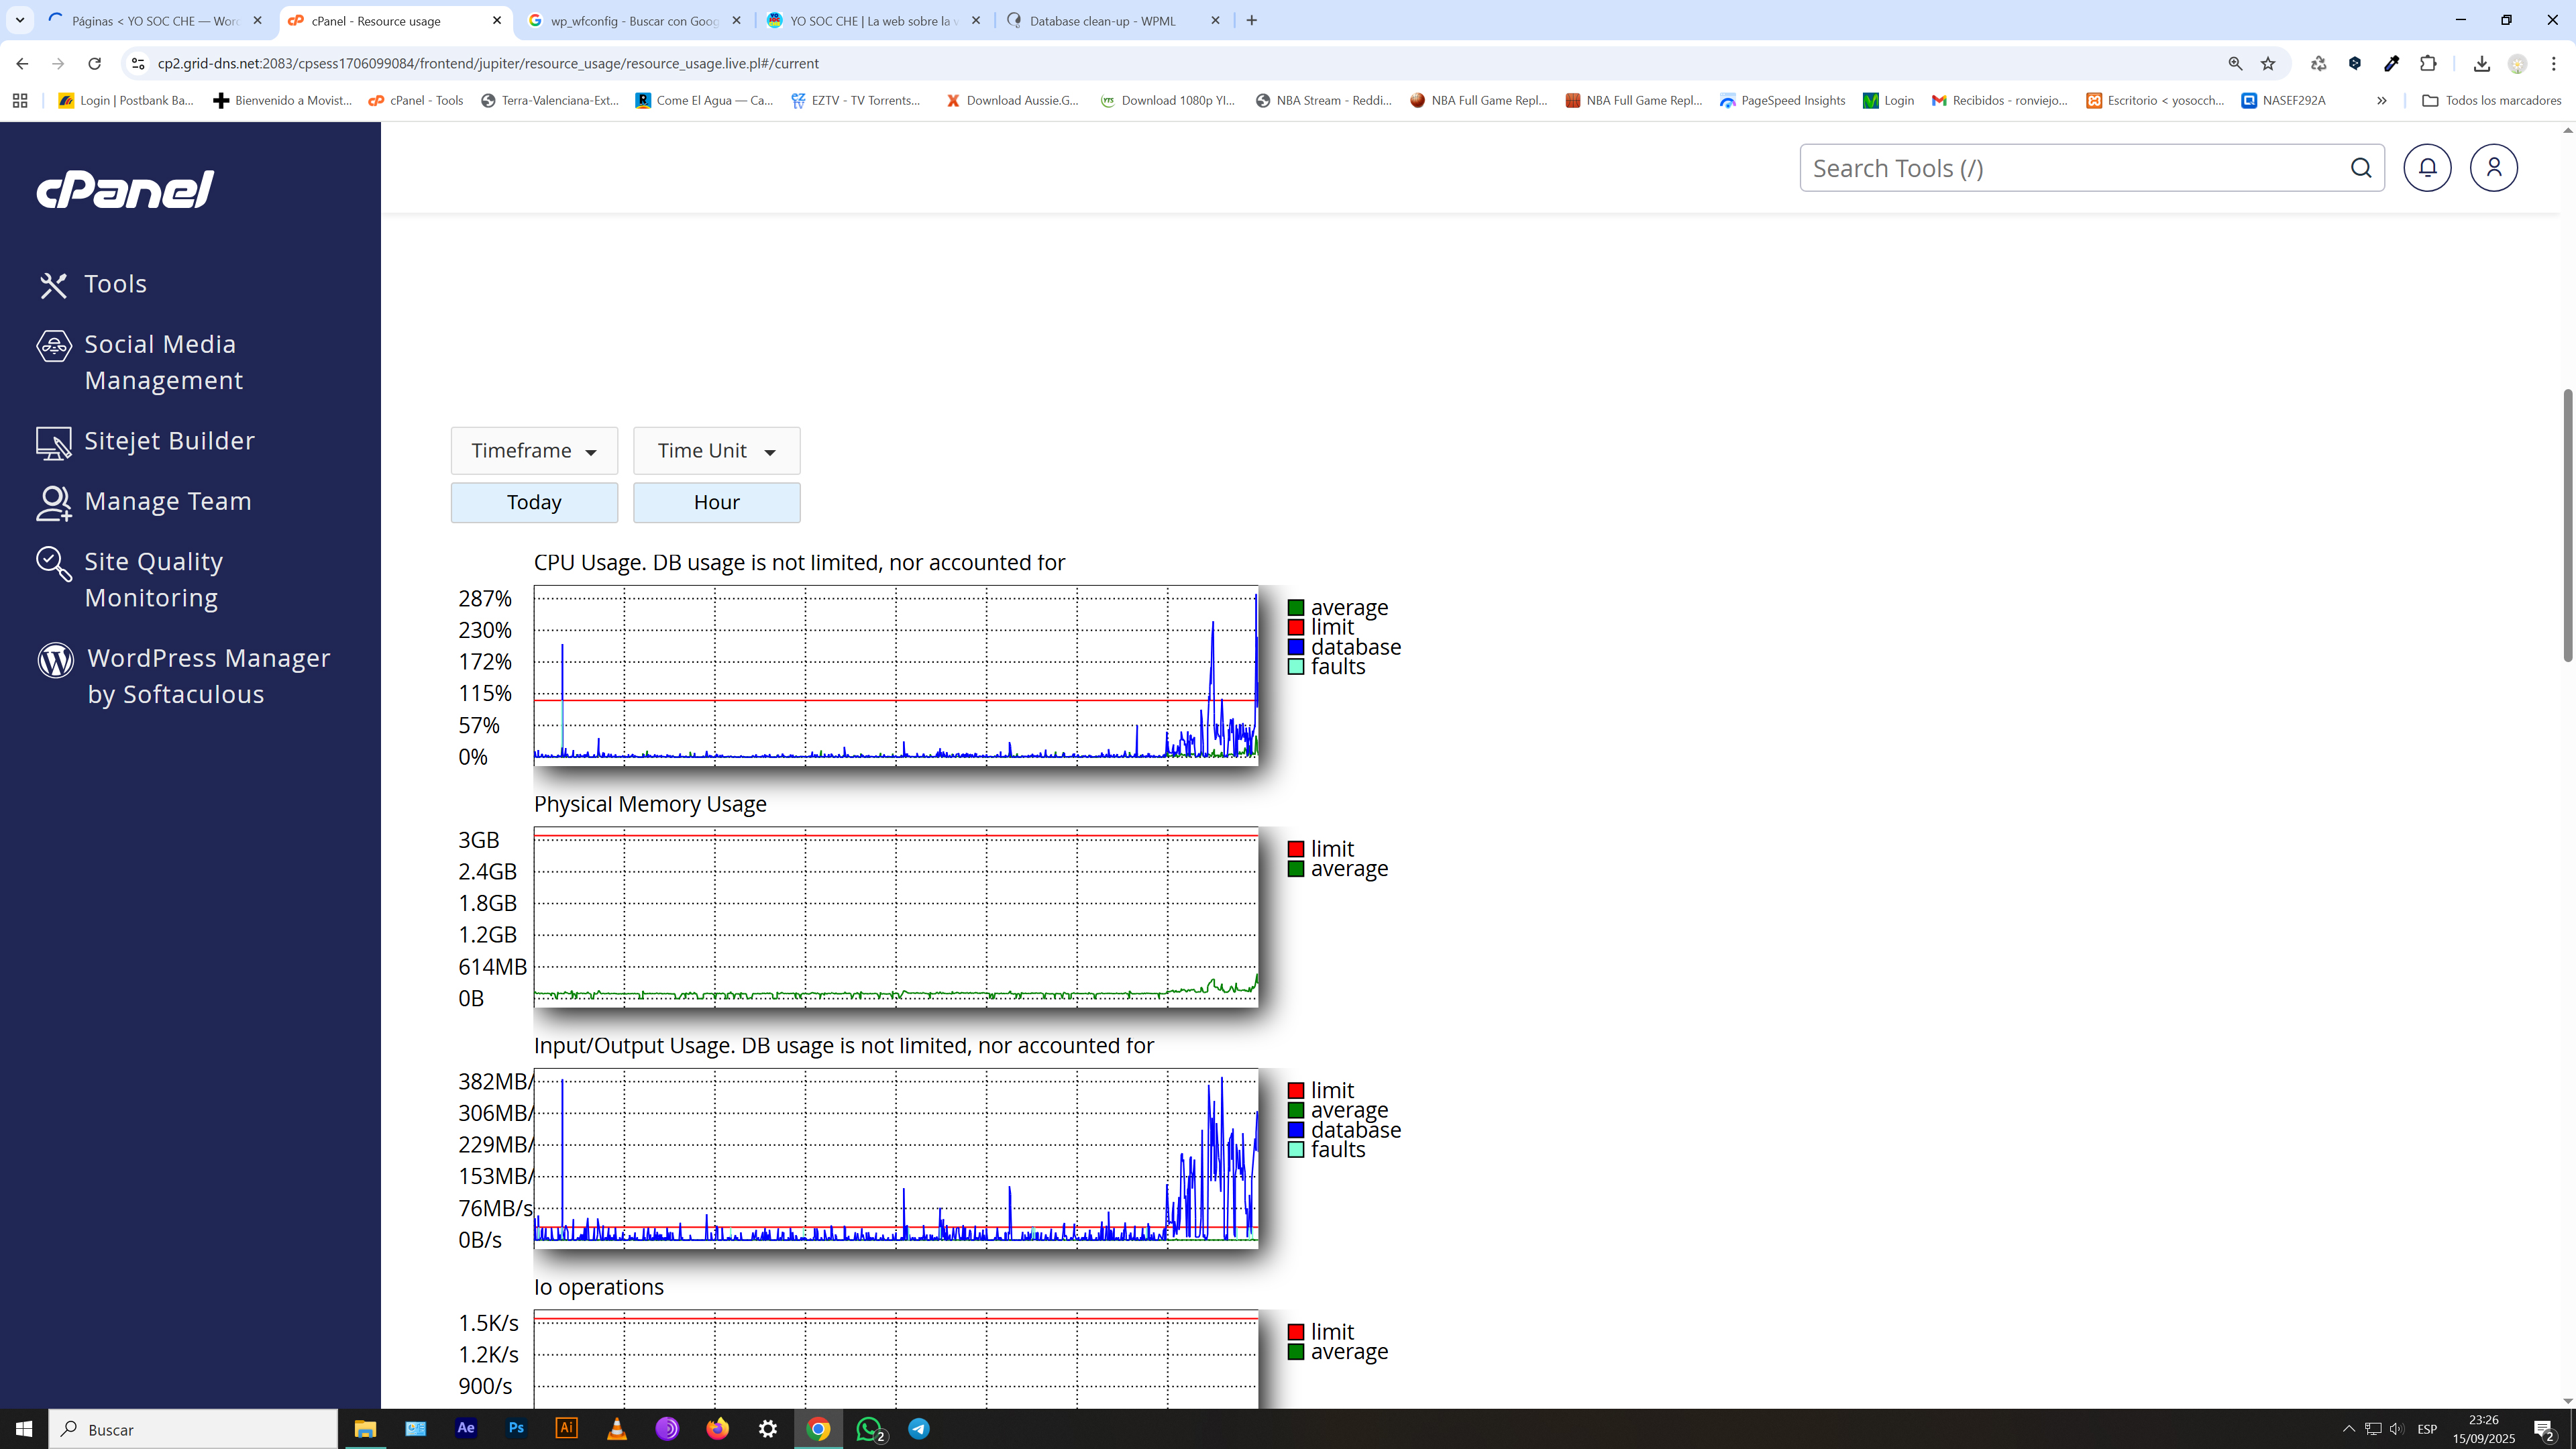
Task: Click the cPanel logo
Action: pyautogui.click(x=125, y=189)
